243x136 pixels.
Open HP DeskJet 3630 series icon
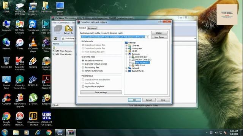[20, 8]
